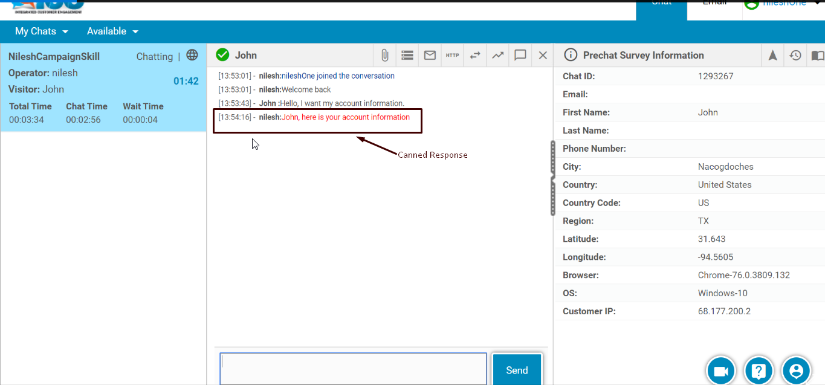Open the trending line chart icon

pos(497,56)
